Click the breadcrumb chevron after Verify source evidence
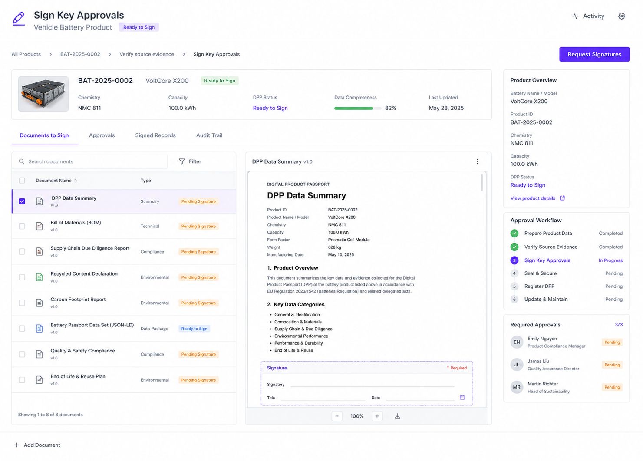The height and width of the screenshot is (461, 643). pyautogui.click(x=184, y=54)
